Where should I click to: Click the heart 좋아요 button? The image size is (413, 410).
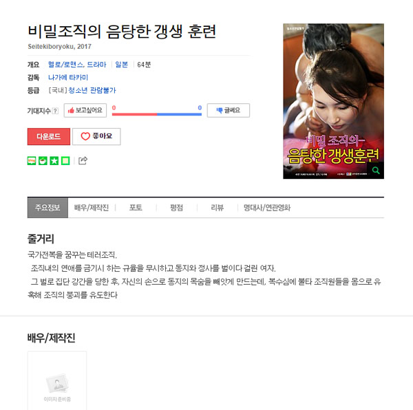[96, 136]
